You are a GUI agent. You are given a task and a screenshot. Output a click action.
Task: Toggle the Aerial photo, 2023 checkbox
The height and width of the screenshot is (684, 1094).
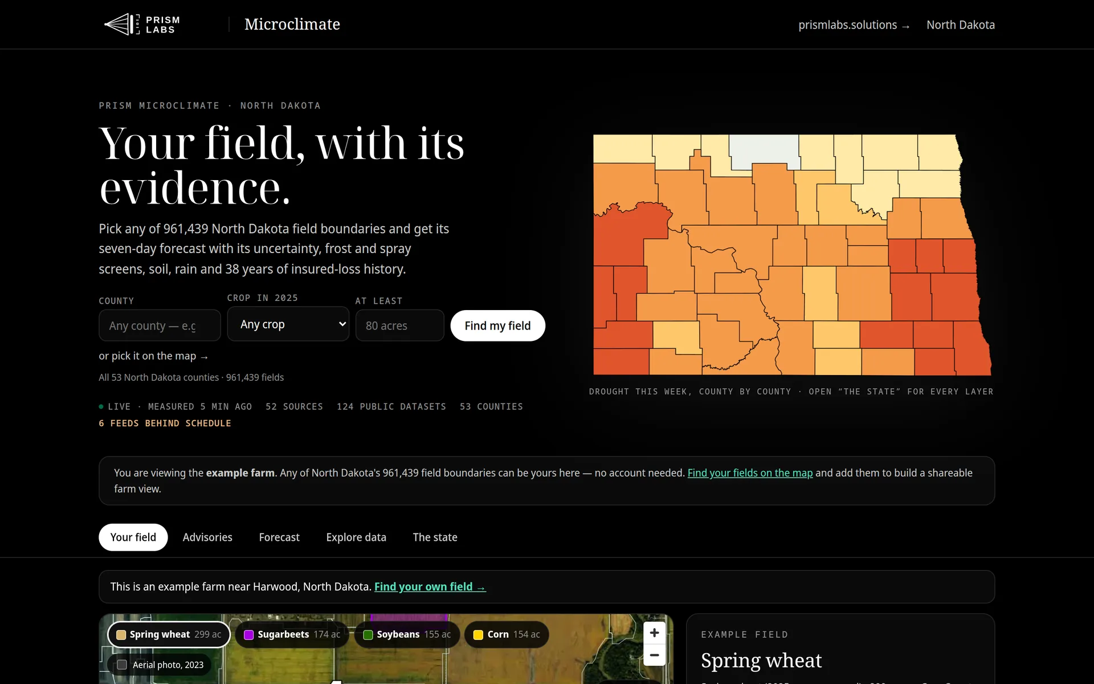pyautogui.click(x=122, y=665)
